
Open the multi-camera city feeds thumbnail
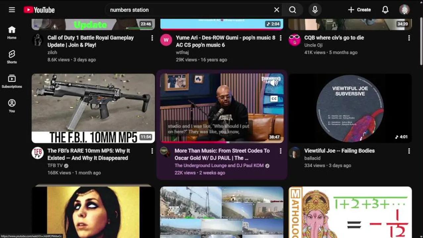coord(222,212)
